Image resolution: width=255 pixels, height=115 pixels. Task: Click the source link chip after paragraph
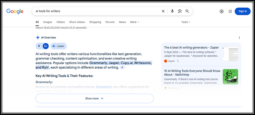[x=122, y=68]
